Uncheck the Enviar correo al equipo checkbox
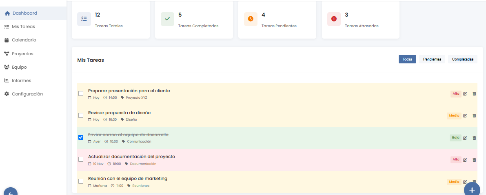 [x=81, y=137]
